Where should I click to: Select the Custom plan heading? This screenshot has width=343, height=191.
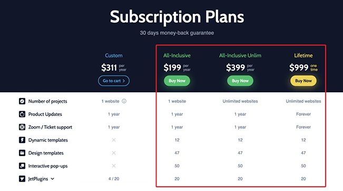coord(114,55)
